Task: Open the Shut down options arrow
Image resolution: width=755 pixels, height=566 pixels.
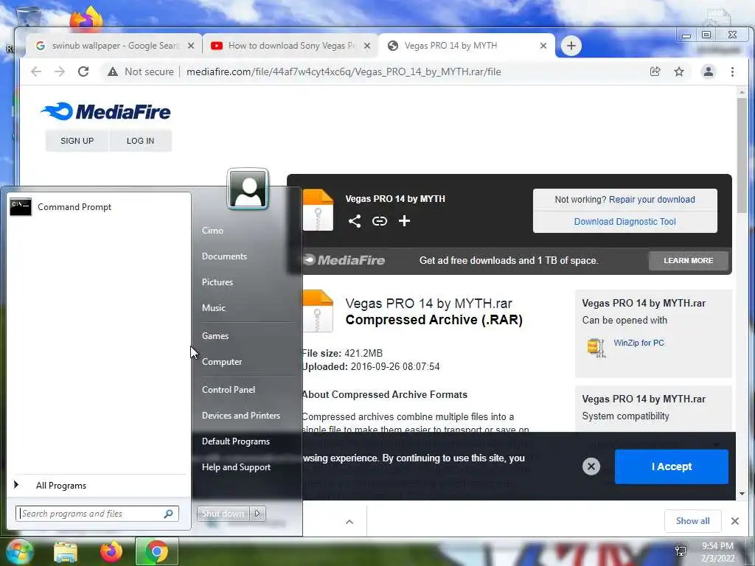Action: [257, 514]
